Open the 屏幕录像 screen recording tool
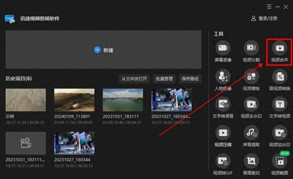Screen dimensions: 293x179 (223, 48)
